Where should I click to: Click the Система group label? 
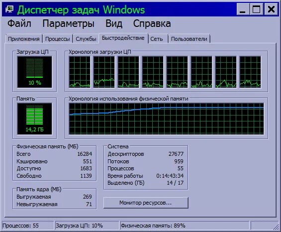tap(118, 146)
